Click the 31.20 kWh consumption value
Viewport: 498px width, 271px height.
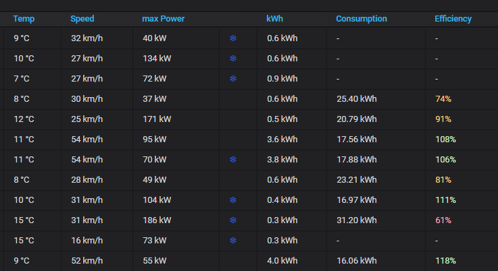tap(357, 220)
